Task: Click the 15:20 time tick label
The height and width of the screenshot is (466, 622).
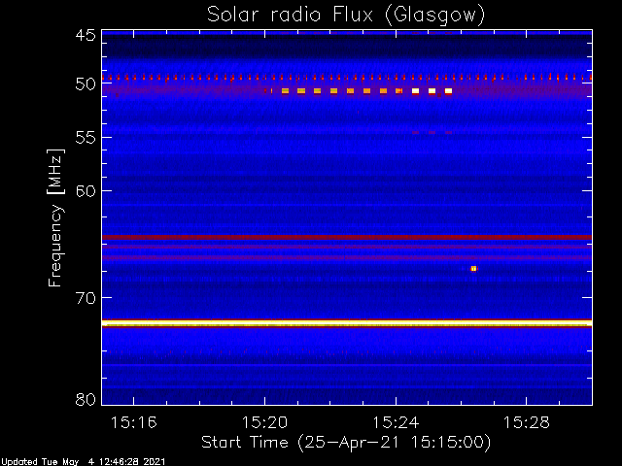Action: pyautogui.click(x=264, y=422)
